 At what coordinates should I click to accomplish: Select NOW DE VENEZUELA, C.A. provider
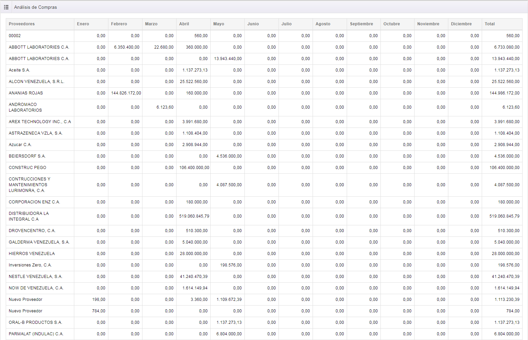[36, 288]
